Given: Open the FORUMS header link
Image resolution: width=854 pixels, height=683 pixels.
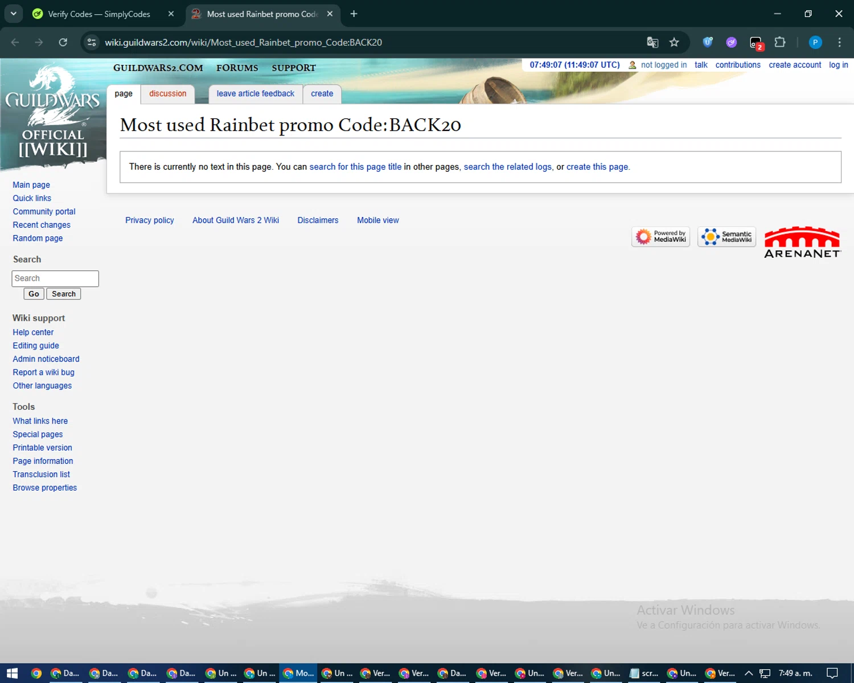Looking at the screenshot, I should (237, 68).
